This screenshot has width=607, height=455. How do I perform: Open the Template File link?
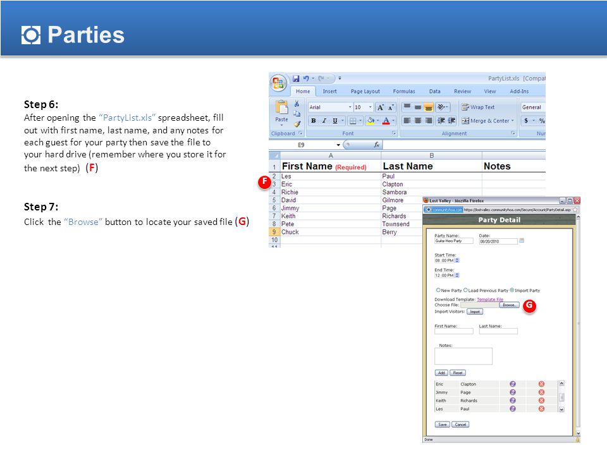tap(489, 299)
